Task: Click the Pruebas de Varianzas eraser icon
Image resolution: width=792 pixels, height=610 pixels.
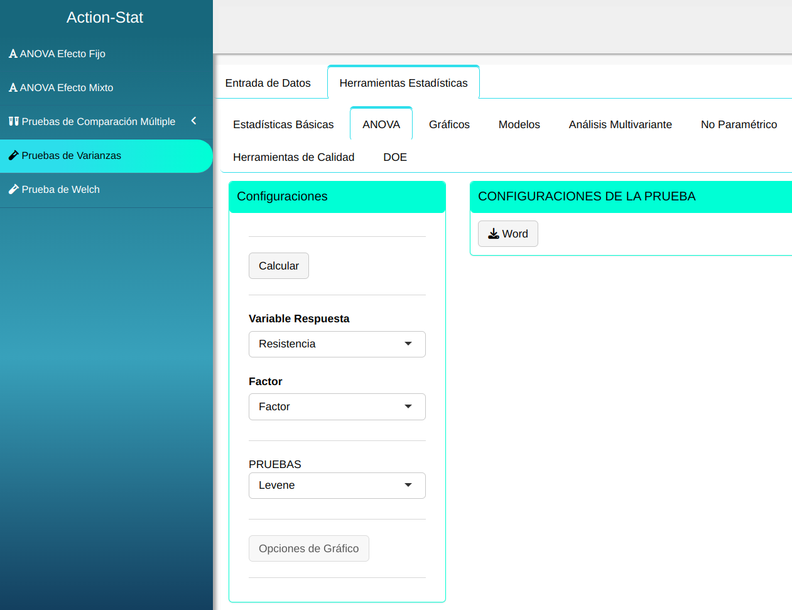Action: 14,155
